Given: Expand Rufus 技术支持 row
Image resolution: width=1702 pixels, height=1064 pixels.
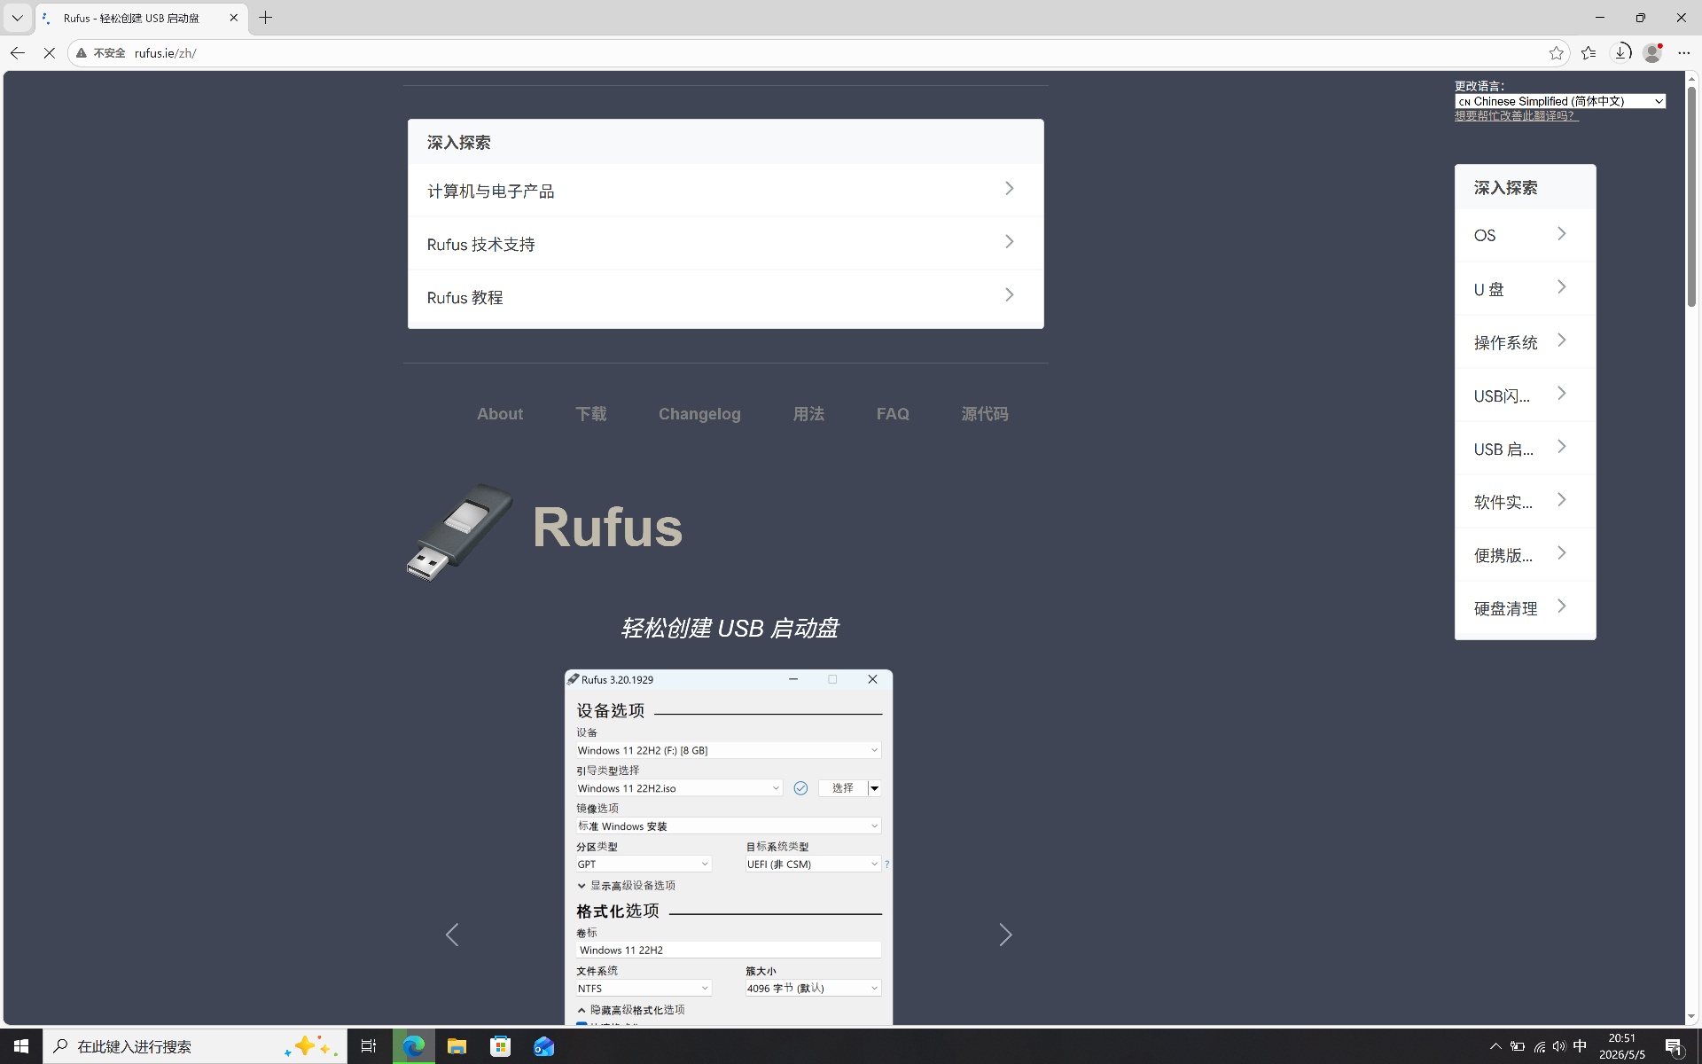Looking at the screenshot, I should [x=725, y=243].
